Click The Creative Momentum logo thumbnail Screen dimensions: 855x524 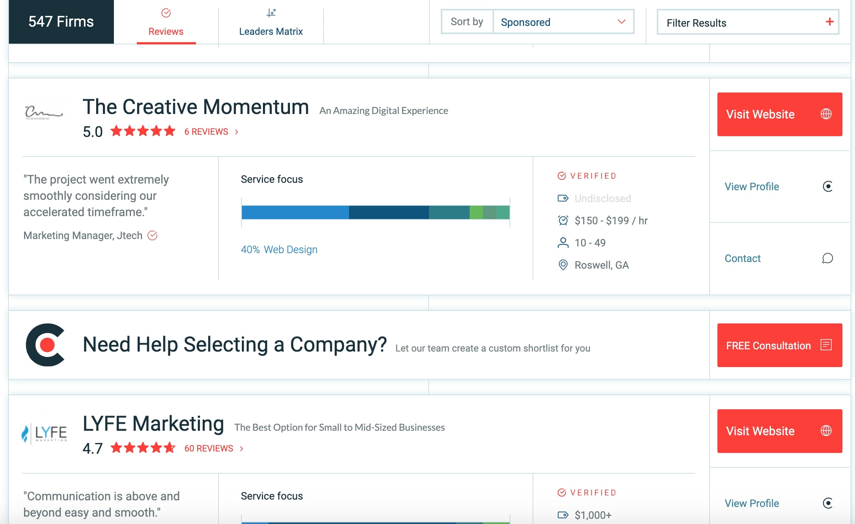pos(44,112)
